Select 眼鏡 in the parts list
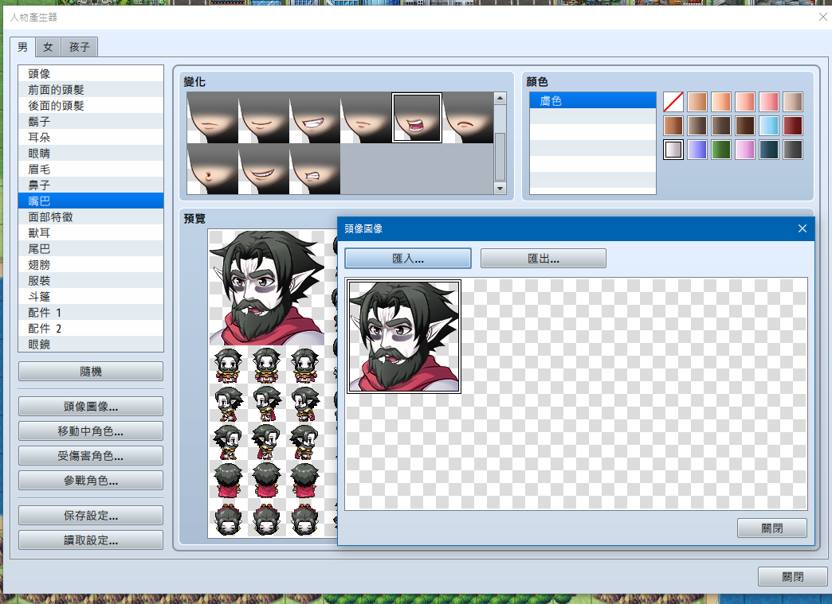Viewport: 832px width, 604px height. pyautogui.click(x=91, y=344)
